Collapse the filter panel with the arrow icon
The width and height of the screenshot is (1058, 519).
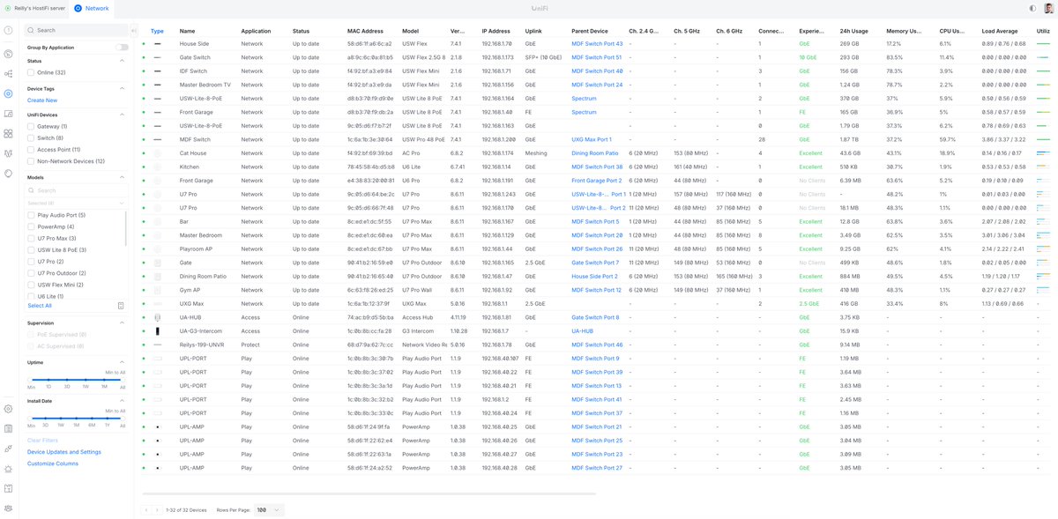coord(133,30)
